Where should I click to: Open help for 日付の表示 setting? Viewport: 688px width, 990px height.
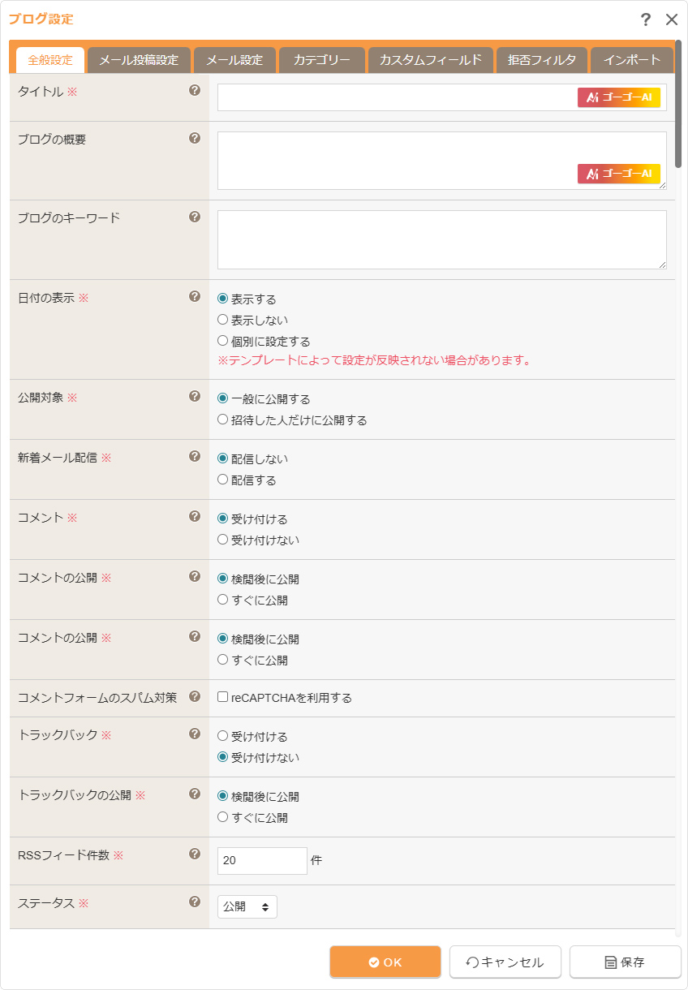click(x=195, y=297)
